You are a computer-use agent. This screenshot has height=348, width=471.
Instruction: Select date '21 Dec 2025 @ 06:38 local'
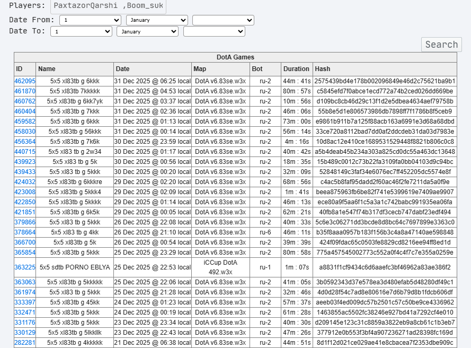click(153, 343)
